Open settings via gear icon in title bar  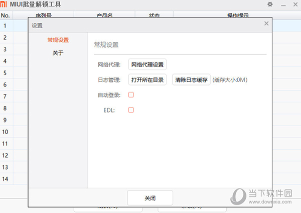point(270,4)
